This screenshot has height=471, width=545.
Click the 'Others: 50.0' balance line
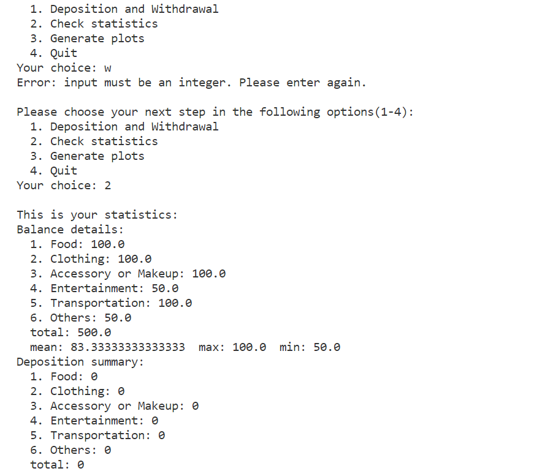81,318
